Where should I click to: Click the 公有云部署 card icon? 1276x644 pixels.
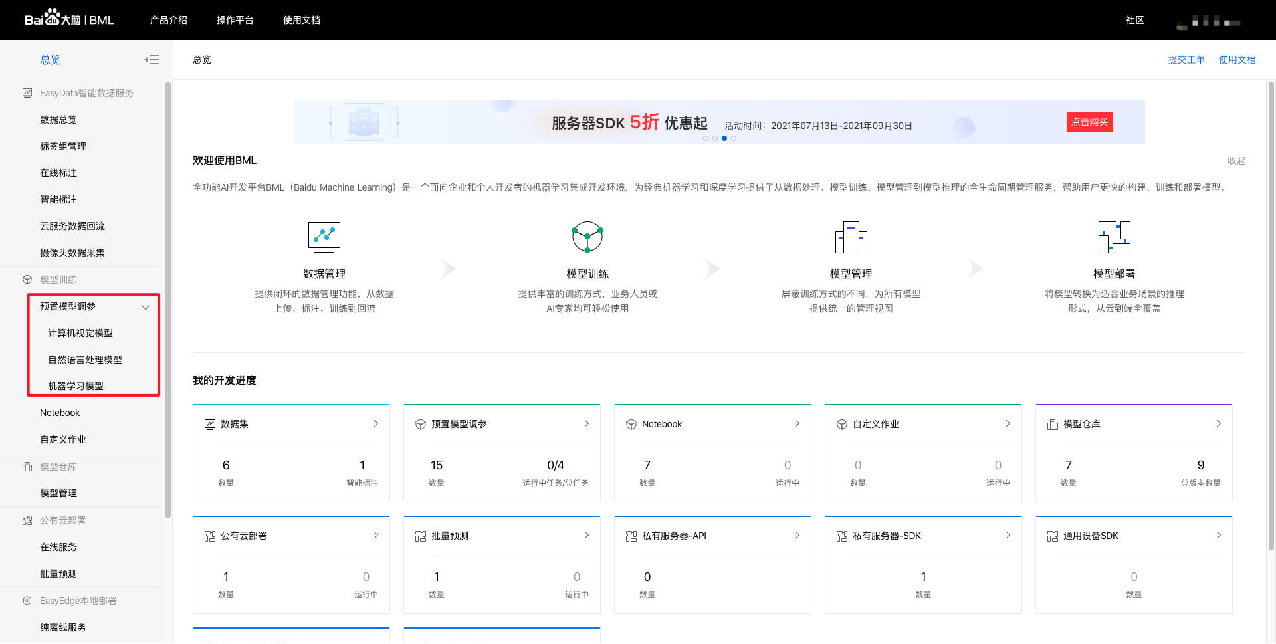click(x=210, y=536)
